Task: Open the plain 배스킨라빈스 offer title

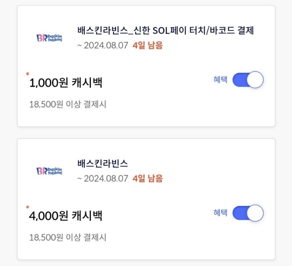Action: click(x=103, y=163)
